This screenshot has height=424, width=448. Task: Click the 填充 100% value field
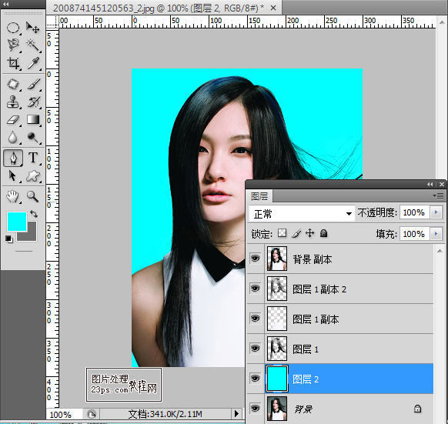point(414,234)
